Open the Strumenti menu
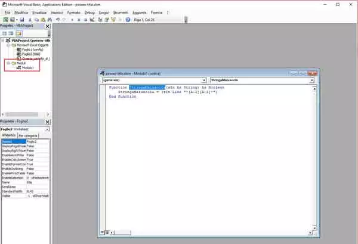This screenshot has width=358, height=244. (121, 13)
